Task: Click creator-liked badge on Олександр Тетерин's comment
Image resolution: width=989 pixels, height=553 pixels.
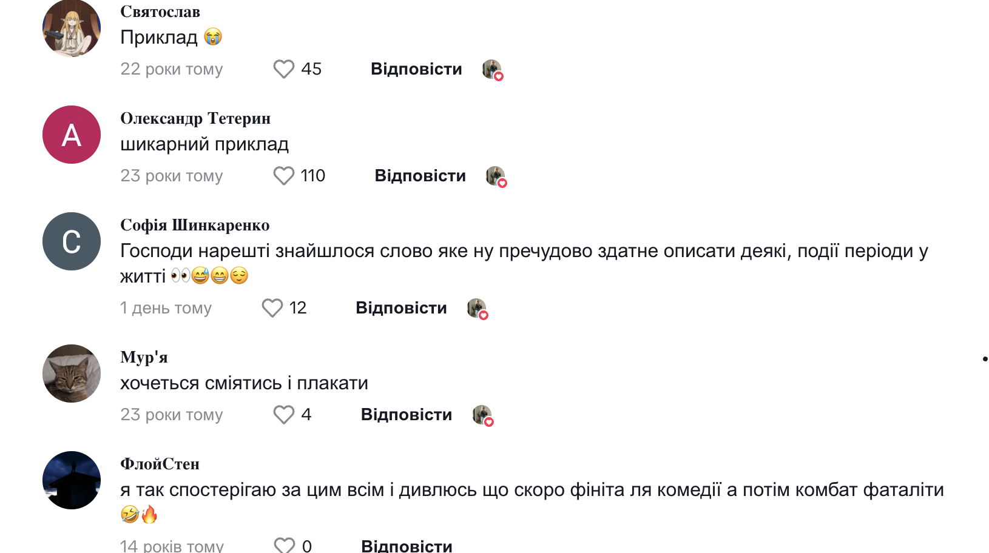Action: [x=496, y=176]
